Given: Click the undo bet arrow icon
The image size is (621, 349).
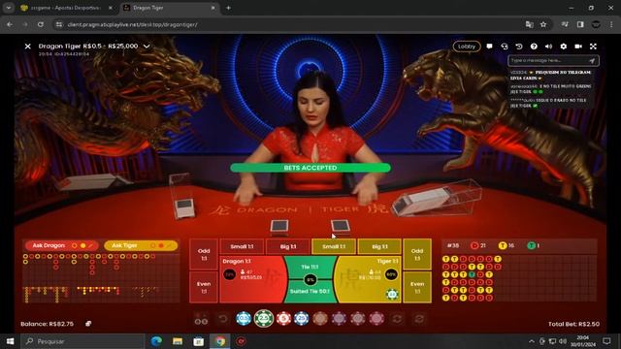Looking at the screenshot, I should [223, 319].
